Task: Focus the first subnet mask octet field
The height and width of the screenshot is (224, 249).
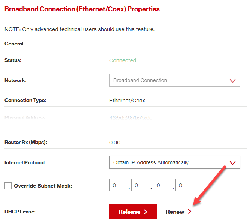Action: (x=118, y=185)
